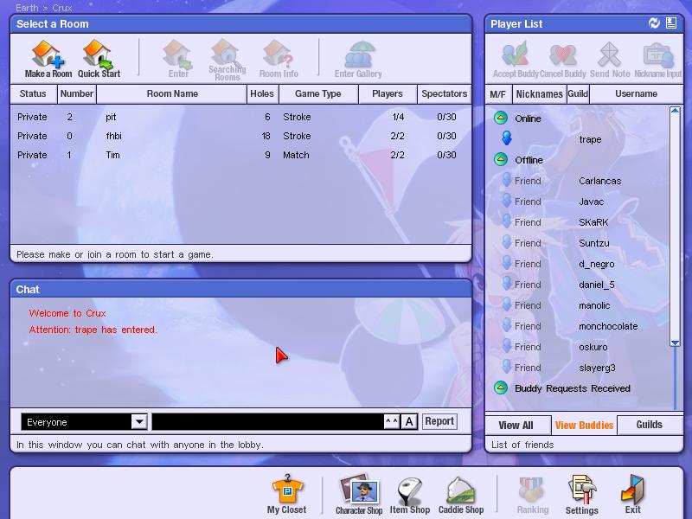The width and height of the screenshot is (692, 519).
Task: Click the chat message input field
Action: [268, 421]
